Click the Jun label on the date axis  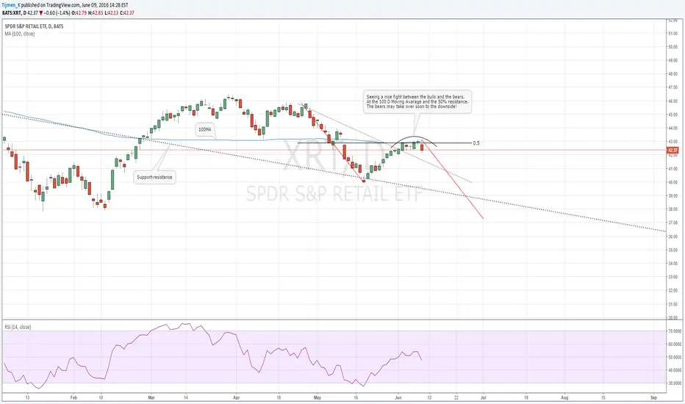tap(398, 397)
